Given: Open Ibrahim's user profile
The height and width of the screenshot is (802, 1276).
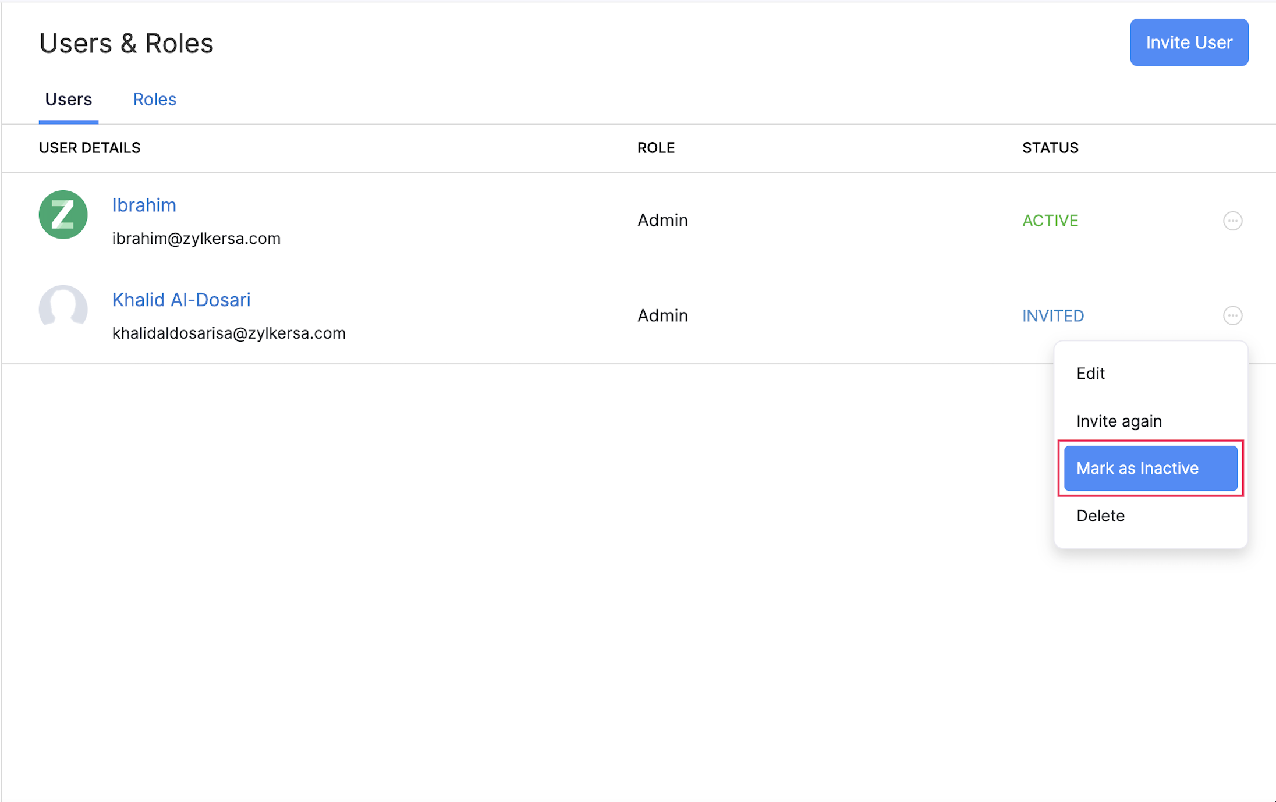Looking at the screenshot, I should point(144,205).
